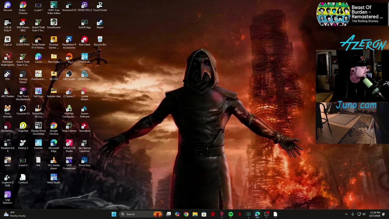Switch to Edge on the taskbar
The image size is (389, 219).
click(x=257, y=214)
